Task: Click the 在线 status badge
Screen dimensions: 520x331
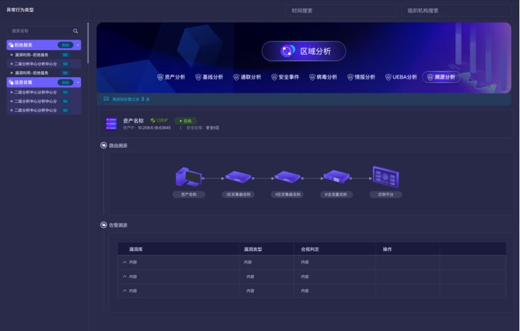Action: click(185, 121)
